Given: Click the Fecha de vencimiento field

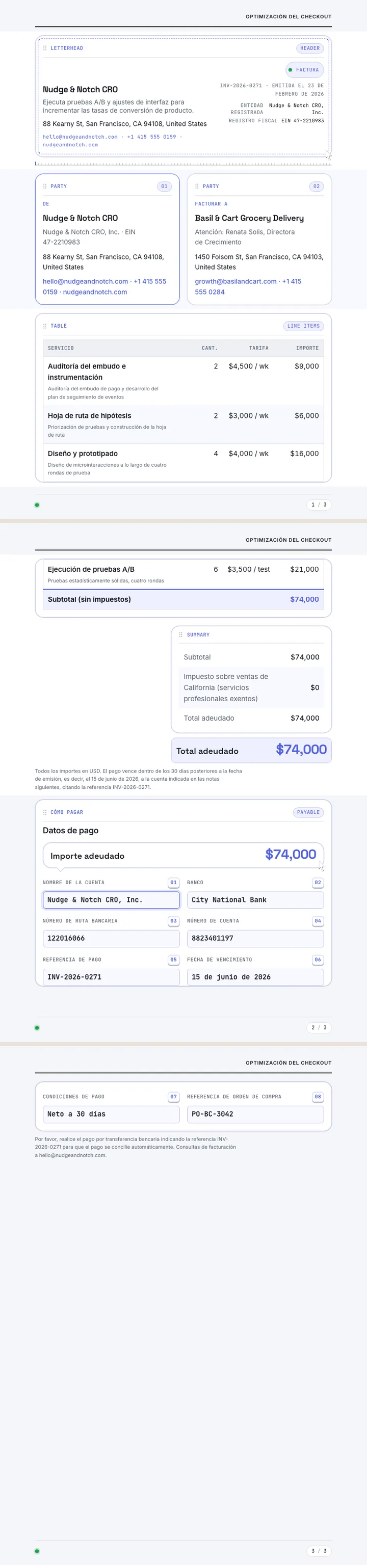Looking at the screenshot, I should point(255,977).
